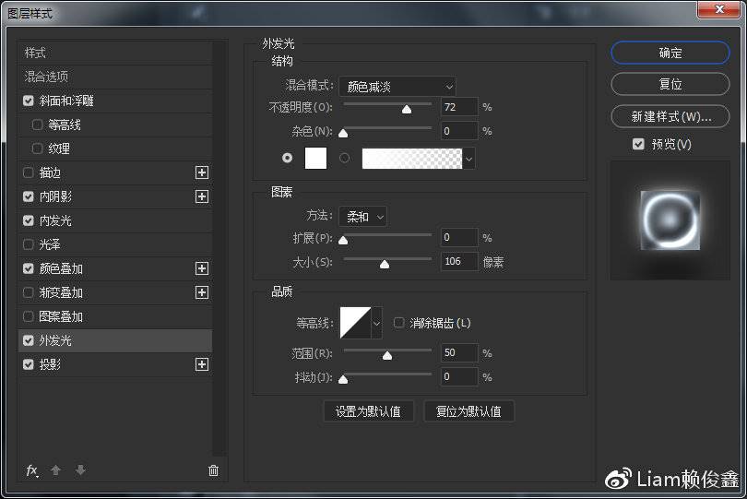Expand the gradient picker dropdown arrow

click(x=468, y=159)
